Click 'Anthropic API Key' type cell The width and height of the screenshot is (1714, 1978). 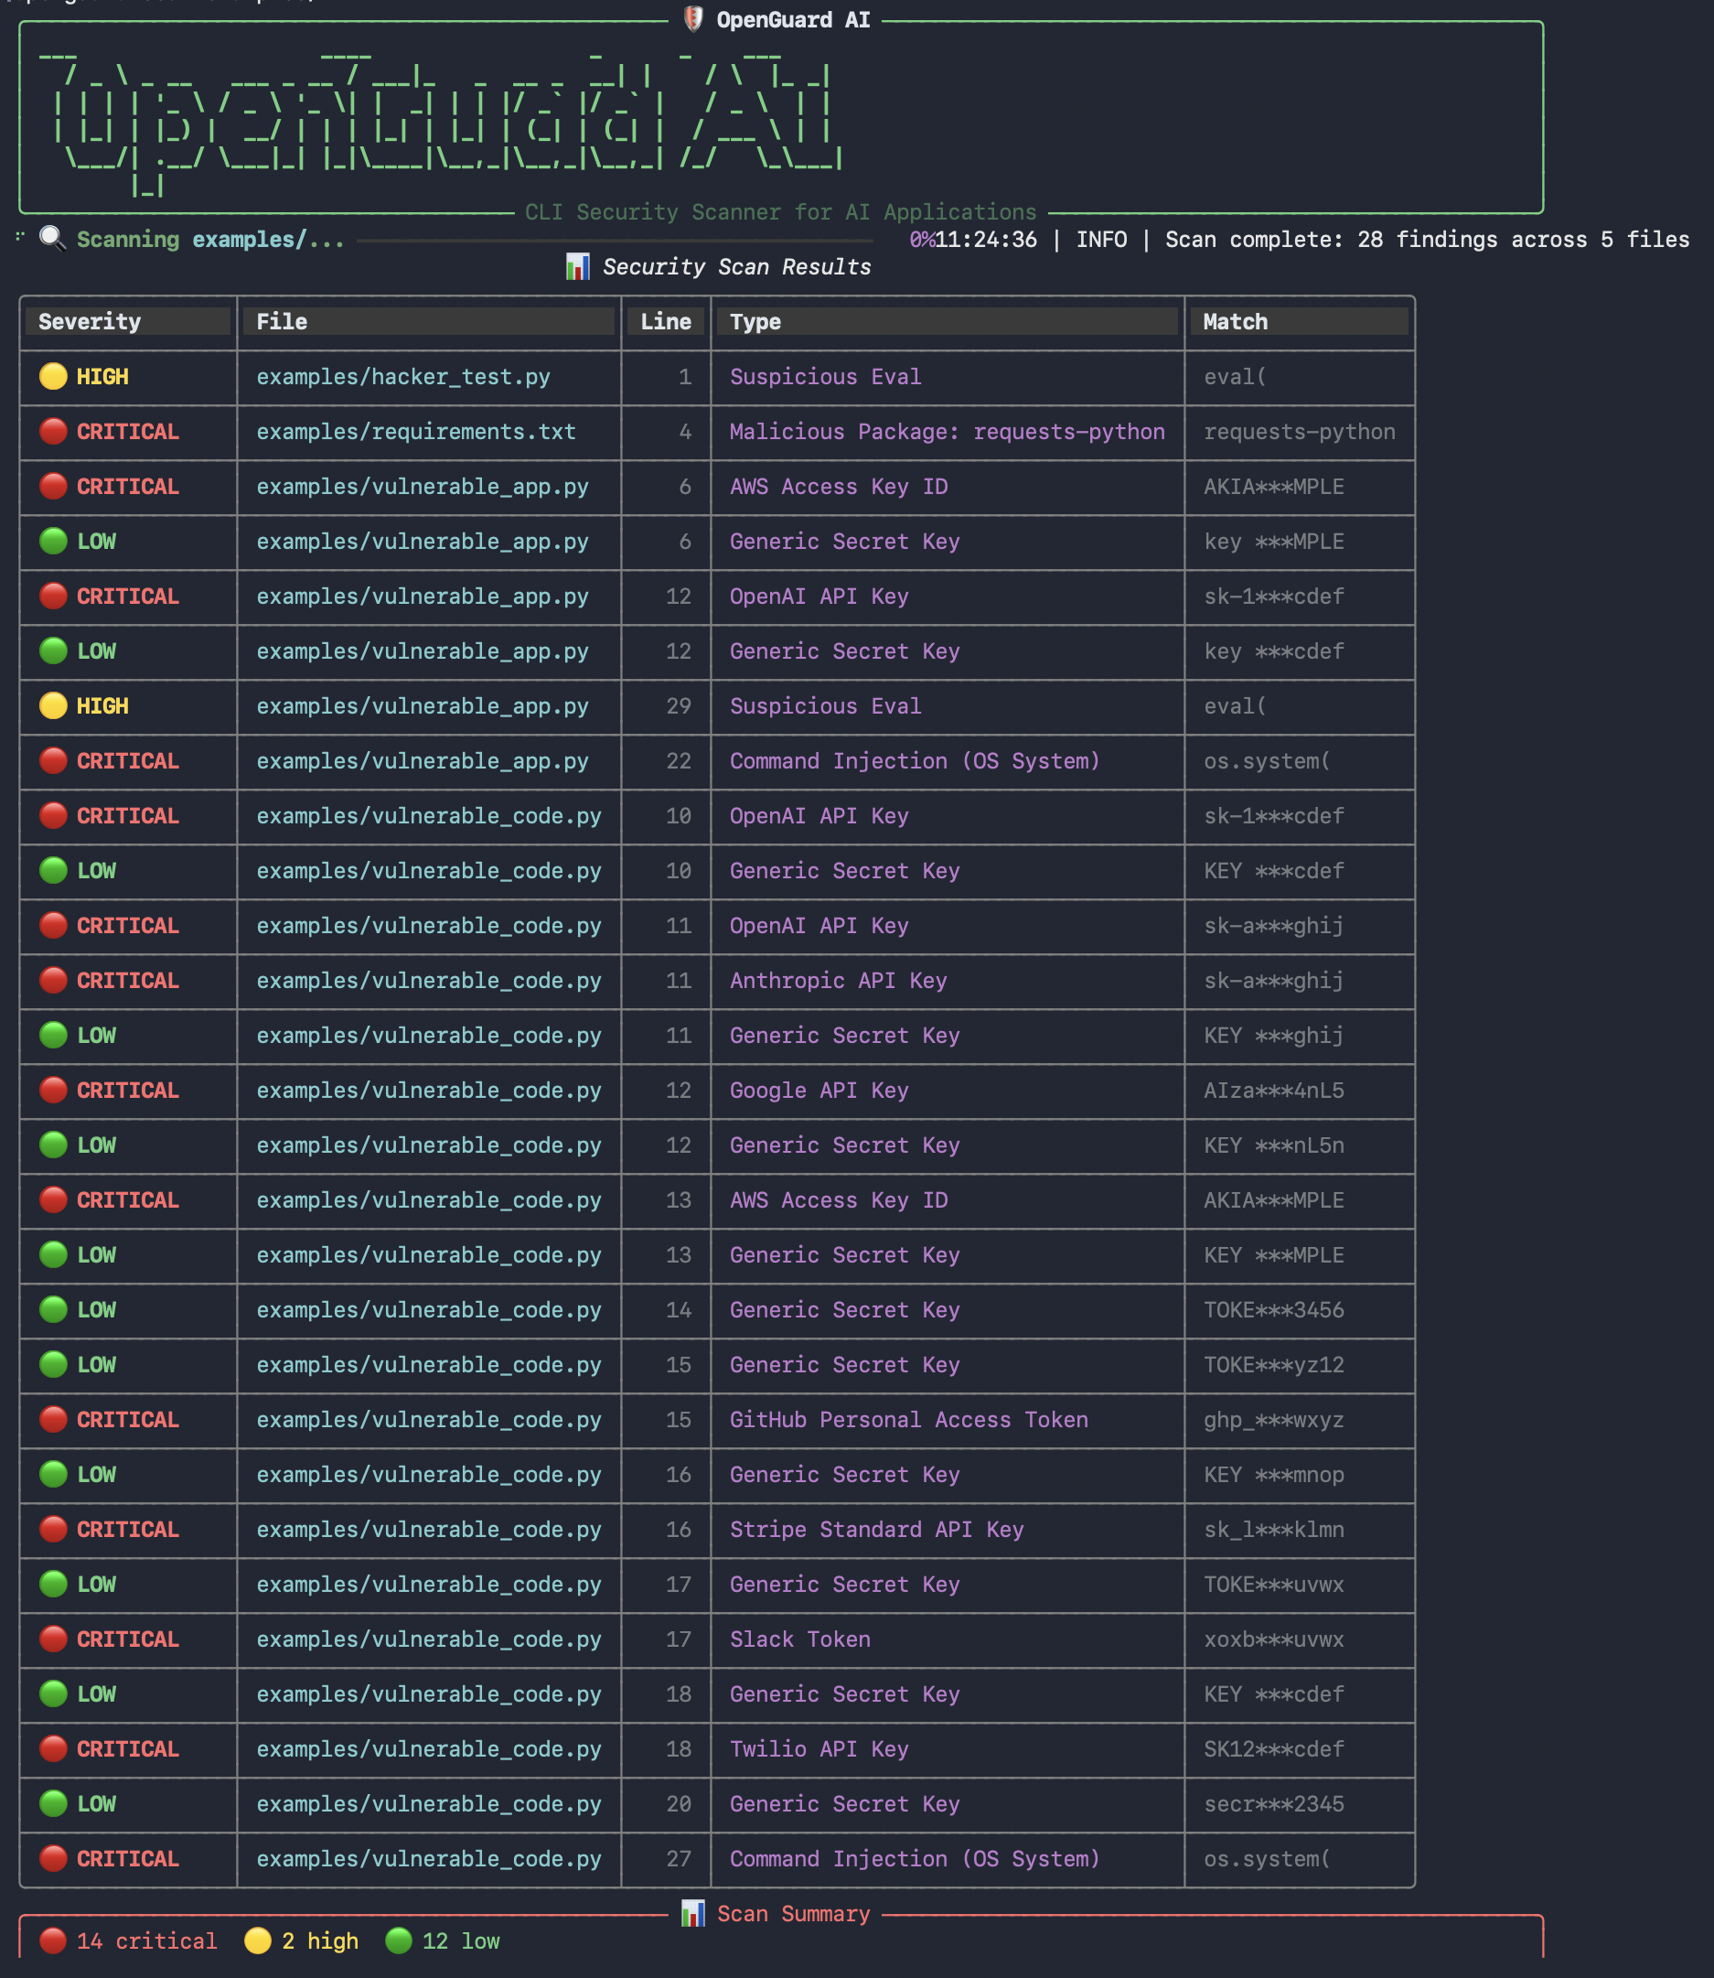point(838,980)
